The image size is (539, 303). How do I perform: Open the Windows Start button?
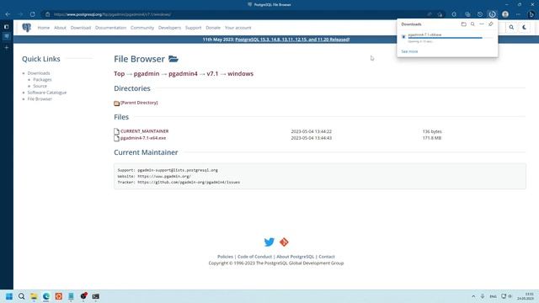(x=9, y=296)
